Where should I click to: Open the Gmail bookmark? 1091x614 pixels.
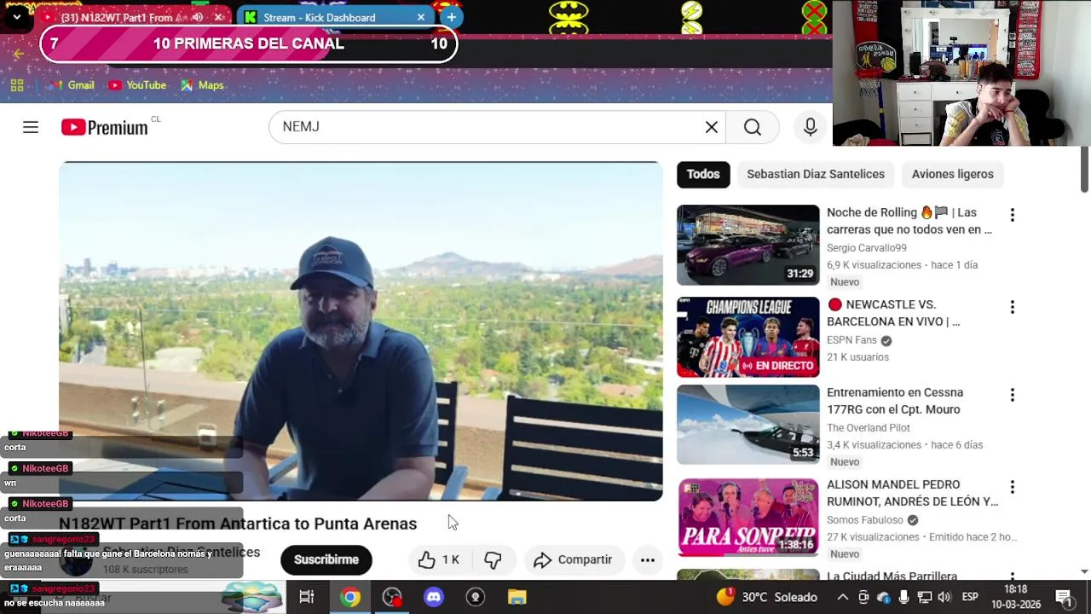(x=72, y=85)
